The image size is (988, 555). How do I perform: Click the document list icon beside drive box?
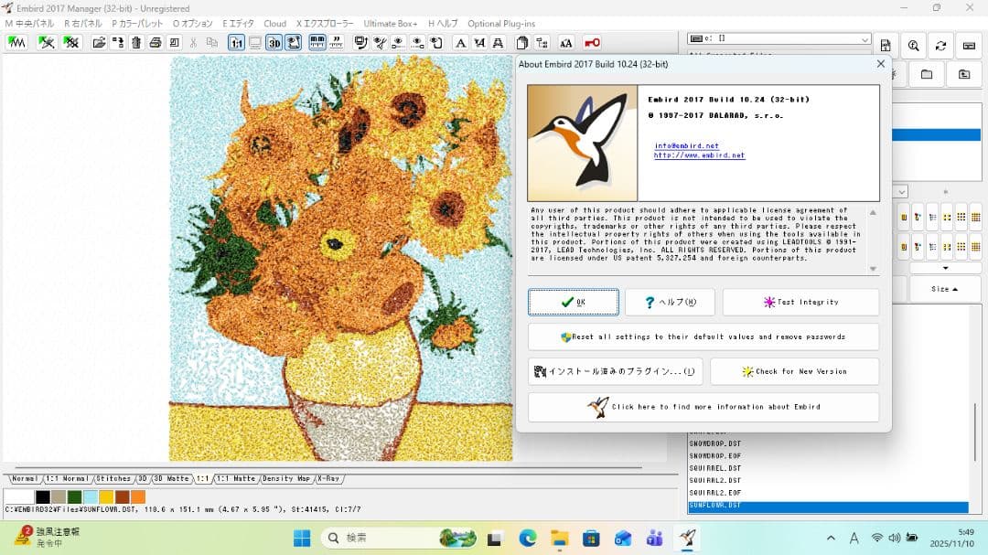coord(886,46)
